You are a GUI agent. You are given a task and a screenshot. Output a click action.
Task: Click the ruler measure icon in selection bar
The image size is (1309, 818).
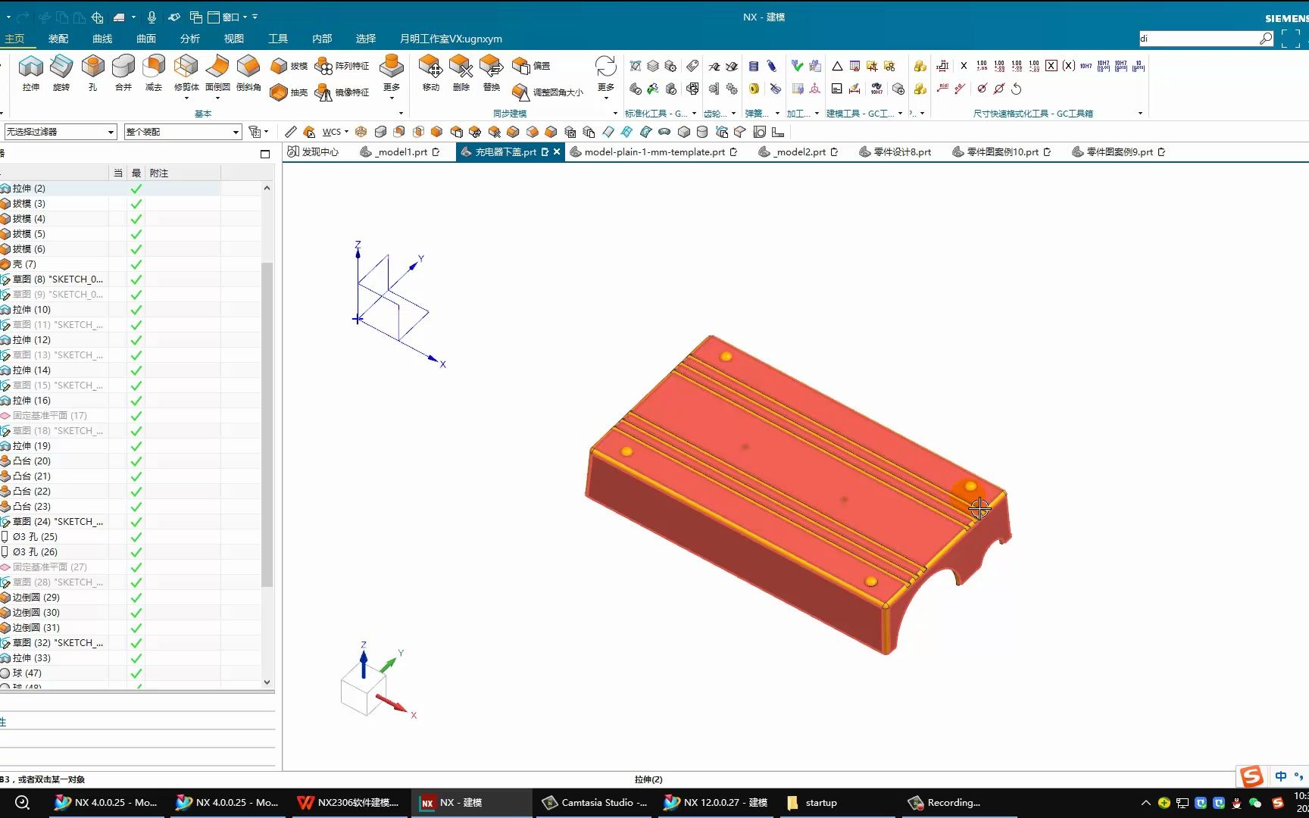pyautogui.click(x=291, y=132)
